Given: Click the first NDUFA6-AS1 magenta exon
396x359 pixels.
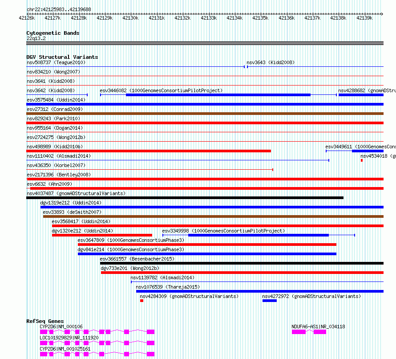Looking at the screenshot, I should [299, 332].
